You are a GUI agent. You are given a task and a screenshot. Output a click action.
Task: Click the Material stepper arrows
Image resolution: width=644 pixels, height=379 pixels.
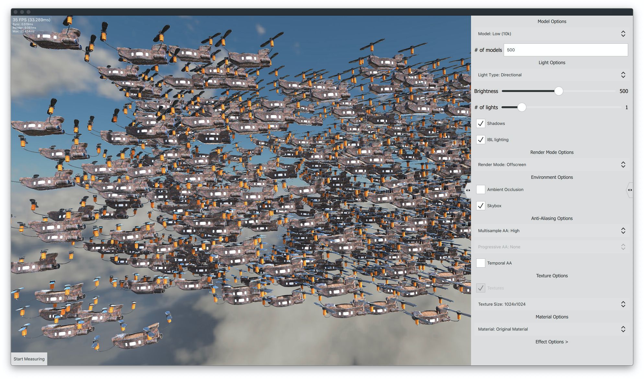[x=623, y=329]
